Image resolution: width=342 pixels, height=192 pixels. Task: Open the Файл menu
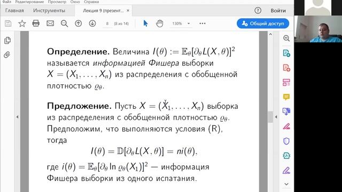coord(7,2)
